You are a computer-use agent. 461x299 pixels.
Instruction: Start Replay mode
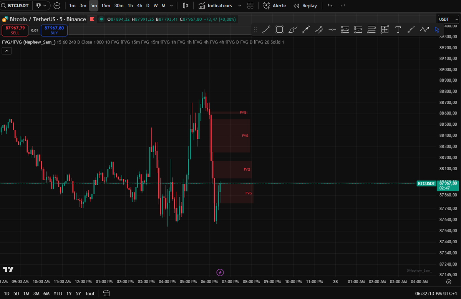click(305, 6)
